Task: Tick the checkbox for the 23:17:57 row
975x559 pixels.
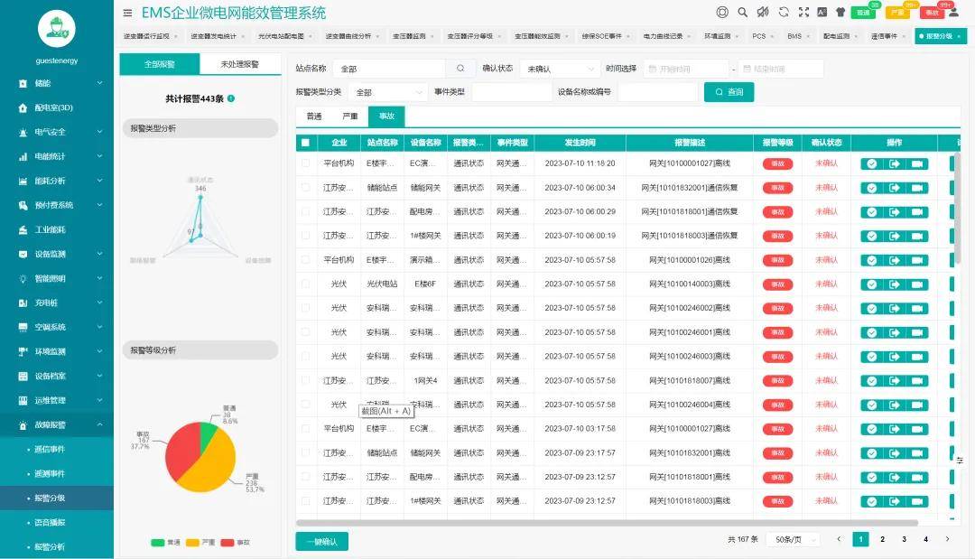Action: 305,452
